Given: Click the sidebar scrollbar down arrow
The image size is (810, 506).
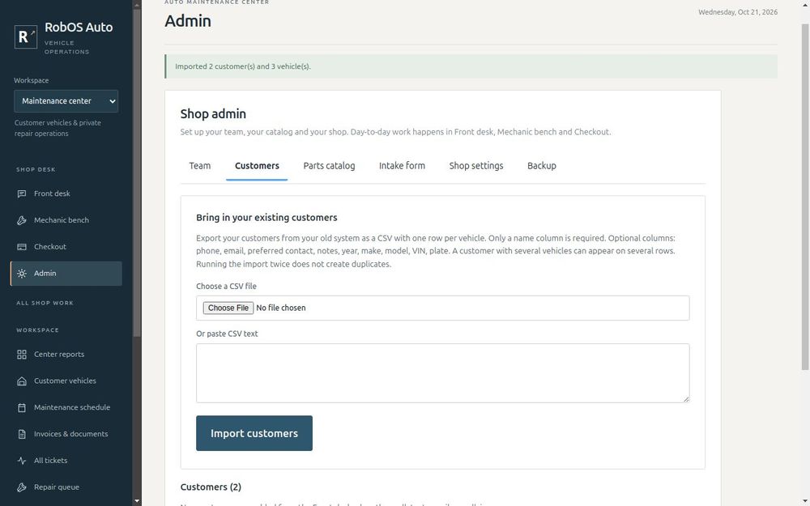Looking at the screenshot, I should click(137, 501).
